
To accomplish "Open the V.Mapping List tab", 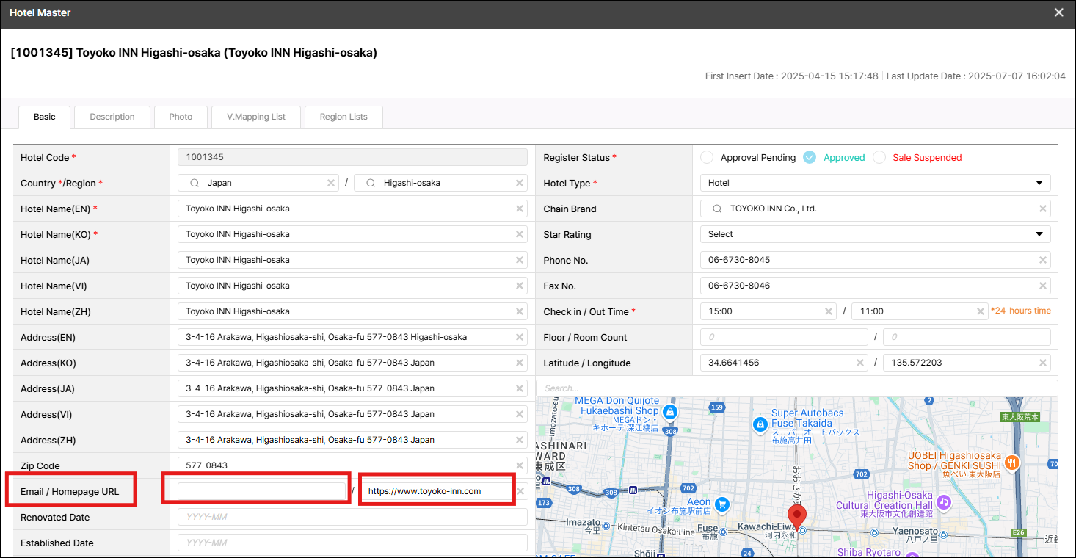I will click(x=256, y=117).
